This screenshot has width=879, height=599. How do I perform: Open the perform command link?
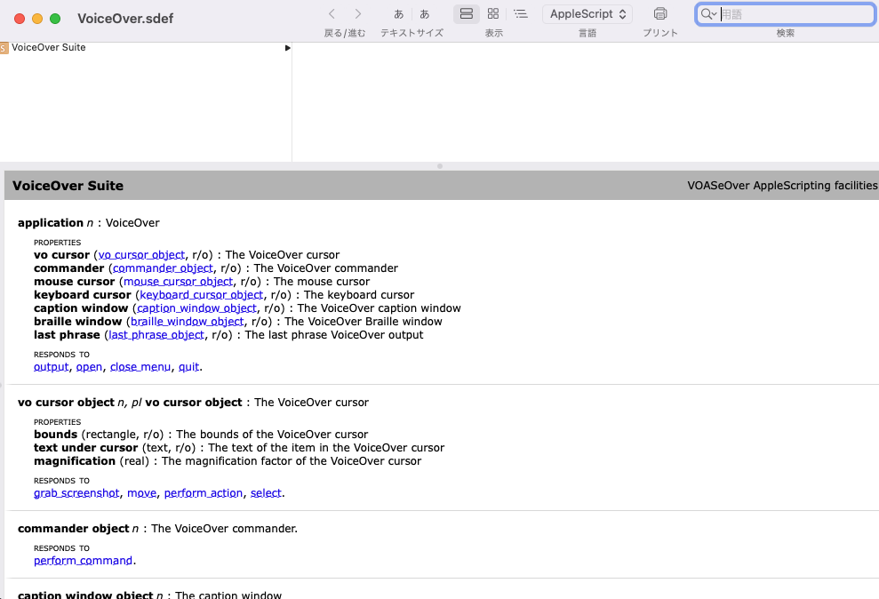pyautogui.click(x=84, y=561)
